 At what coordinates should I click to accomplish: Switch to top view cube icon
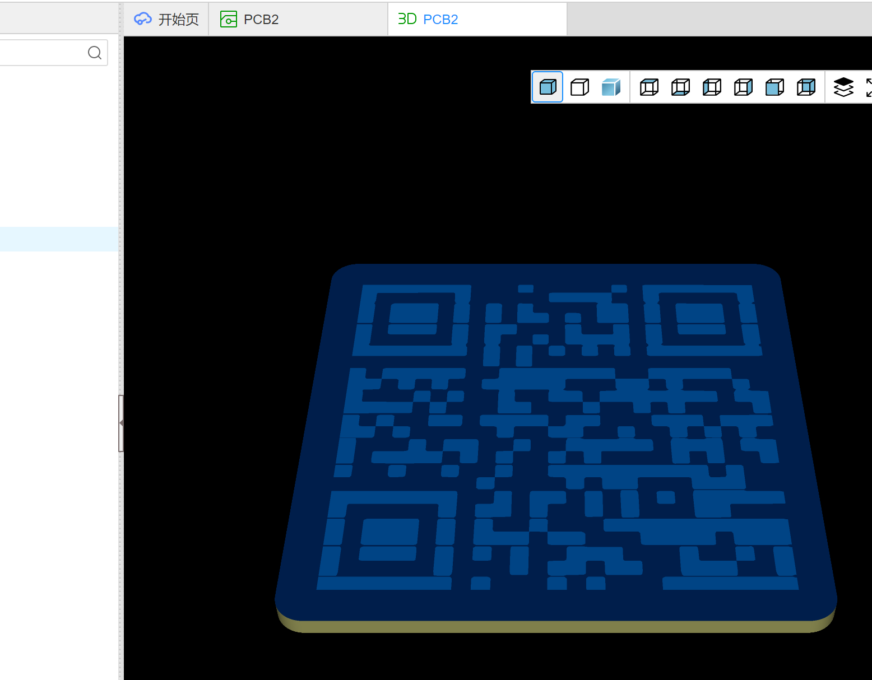click(649, 87)
